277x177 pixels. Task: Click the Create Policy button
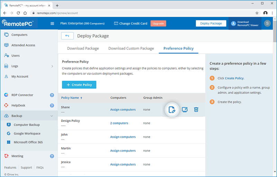[79, 85]
